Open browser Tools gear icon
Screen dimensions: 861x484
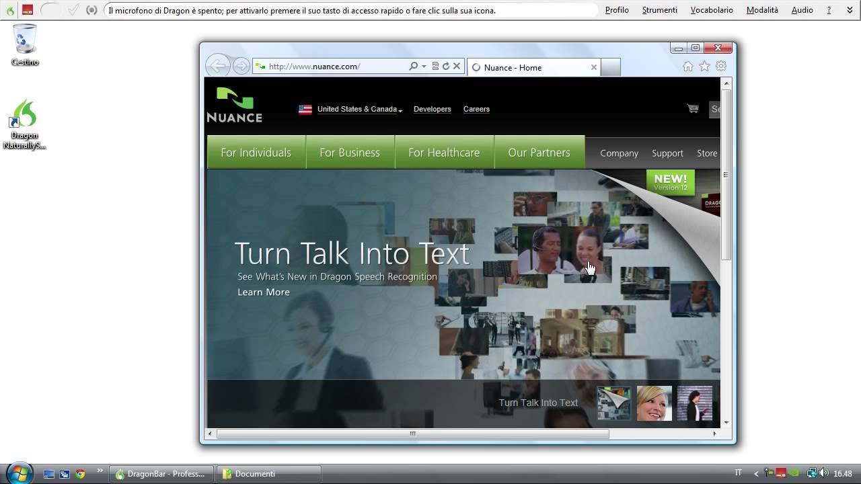721,66
